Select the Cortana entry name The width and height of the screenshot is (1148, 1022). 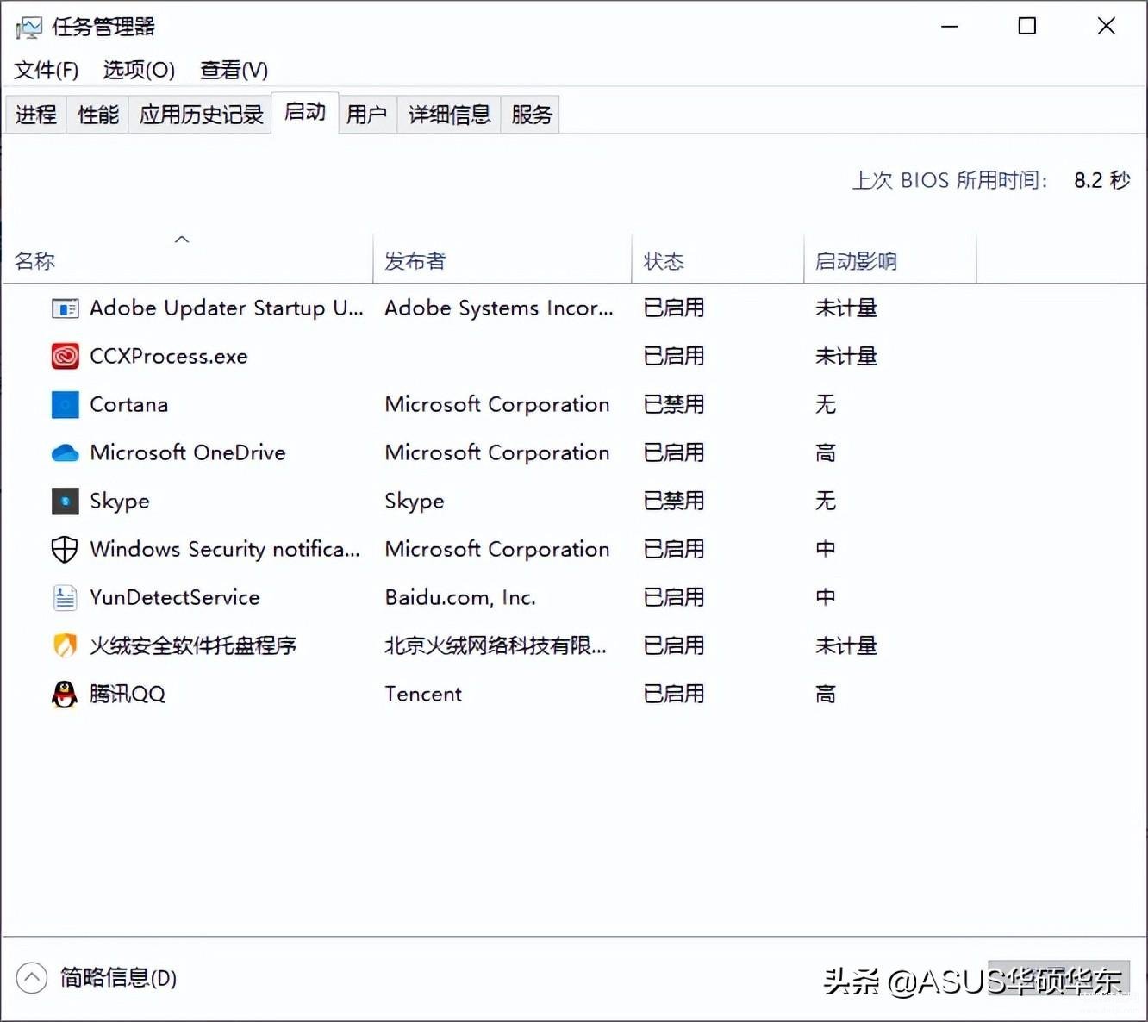coord(129,404)
